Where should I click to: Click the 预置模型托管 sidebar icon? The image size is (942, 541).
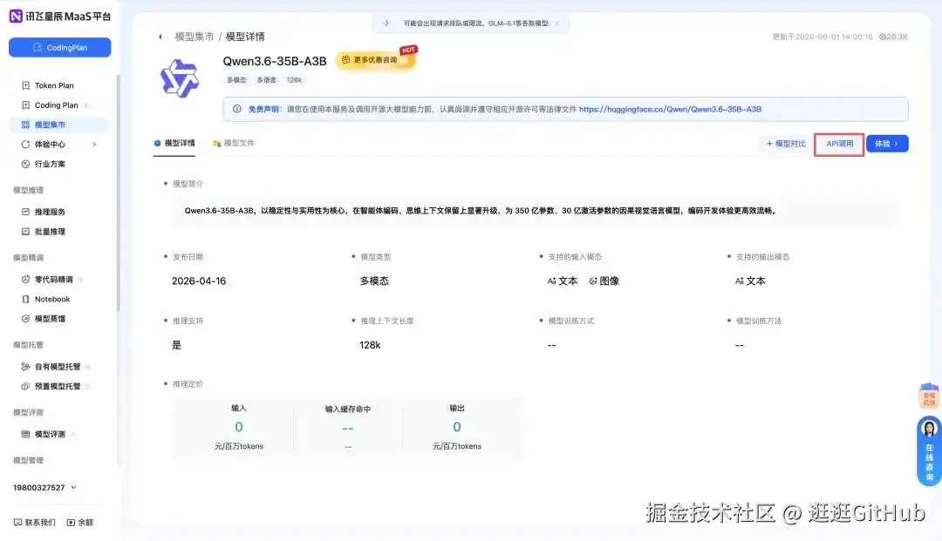tap(25, 386)
